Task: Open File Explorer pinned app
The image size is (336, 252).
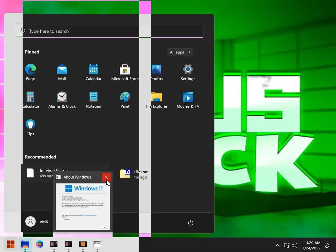Action: click(x=157, y=100)
